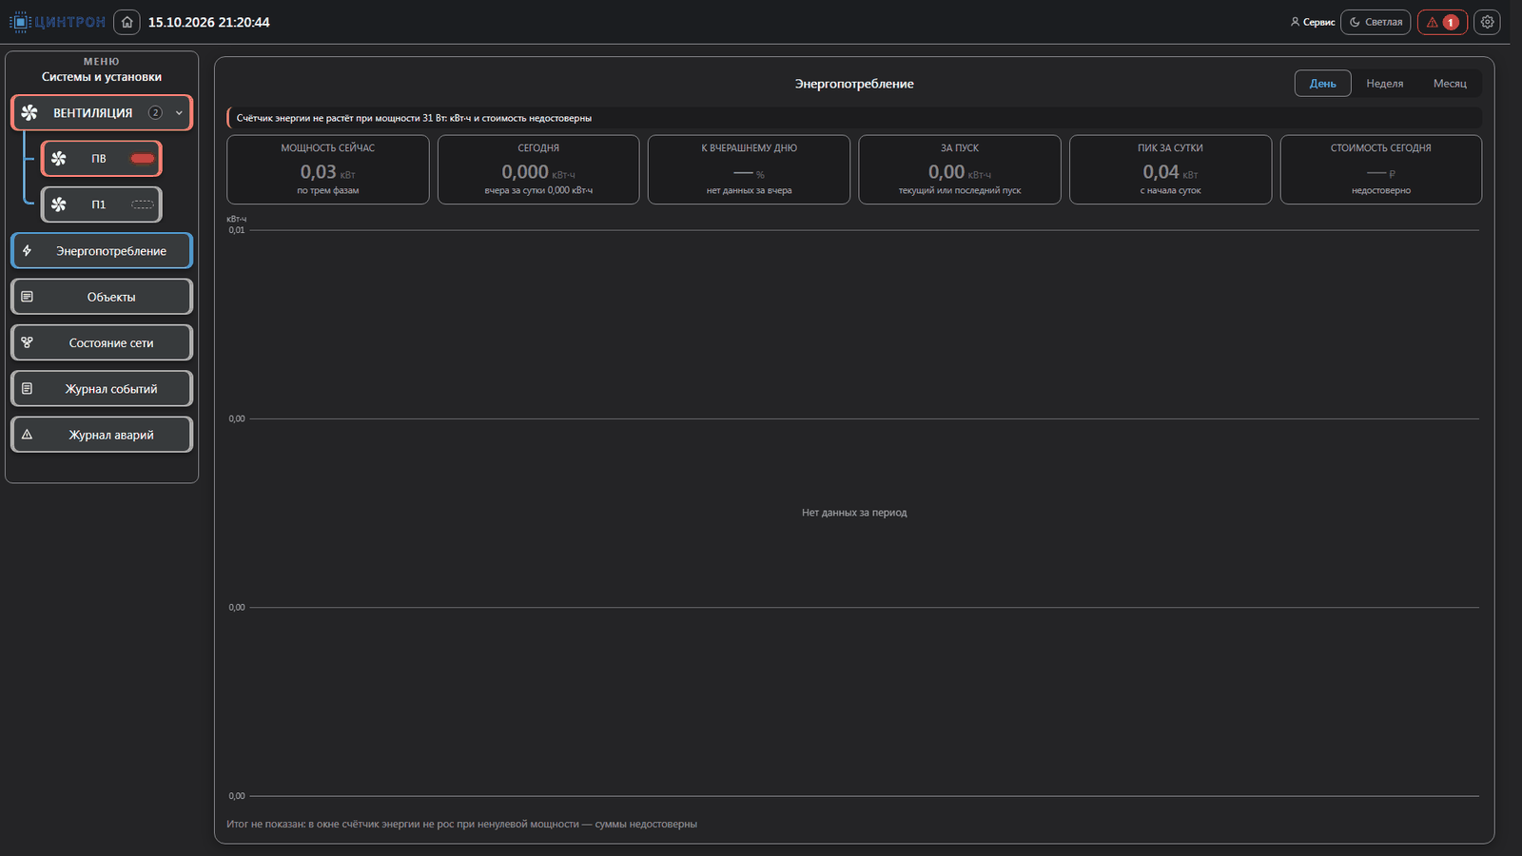The height and width of the screenshot is (856, 1522).
Task: Click the 'Итог не показан' footer note
Action: pyautogui.click(x=461, y=824)
